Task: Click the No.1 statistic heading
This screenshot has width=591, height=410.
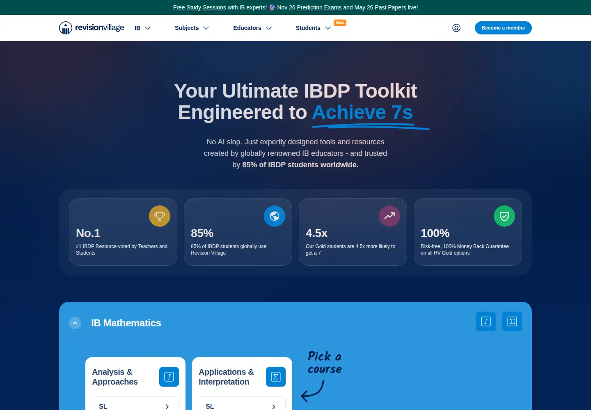Action: coord(88,233)
